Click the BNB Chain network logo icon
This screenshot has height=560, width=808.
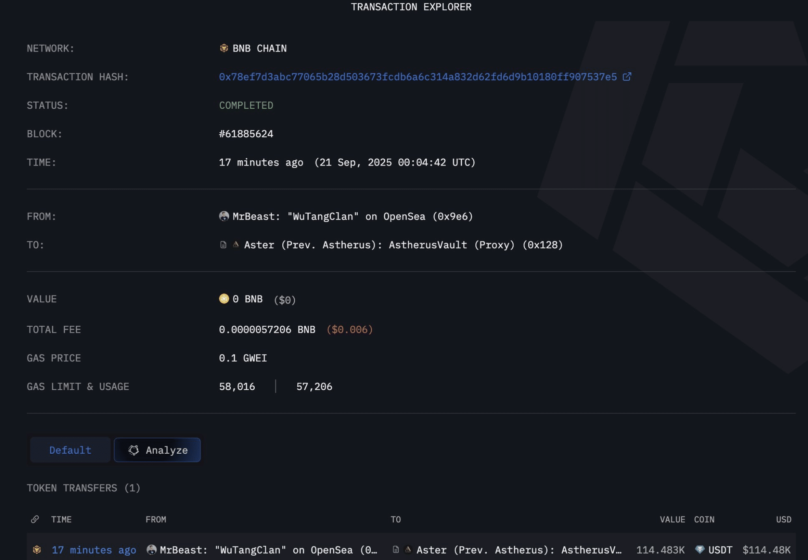(224, 48)
